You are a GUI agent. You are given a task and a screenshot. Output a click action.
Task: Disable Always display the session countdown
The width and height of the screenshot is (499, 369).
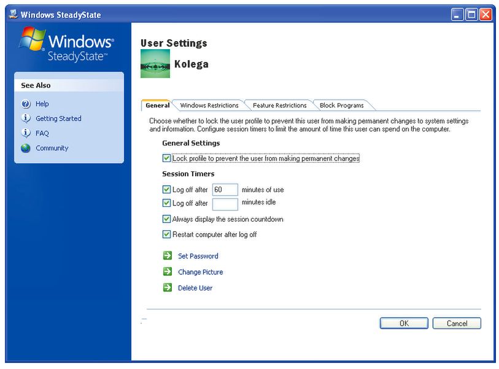coord(166,219)
